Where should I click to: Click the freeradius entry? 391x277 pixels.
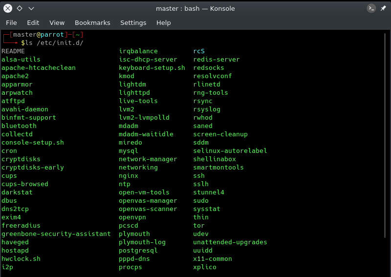point(21,225)
